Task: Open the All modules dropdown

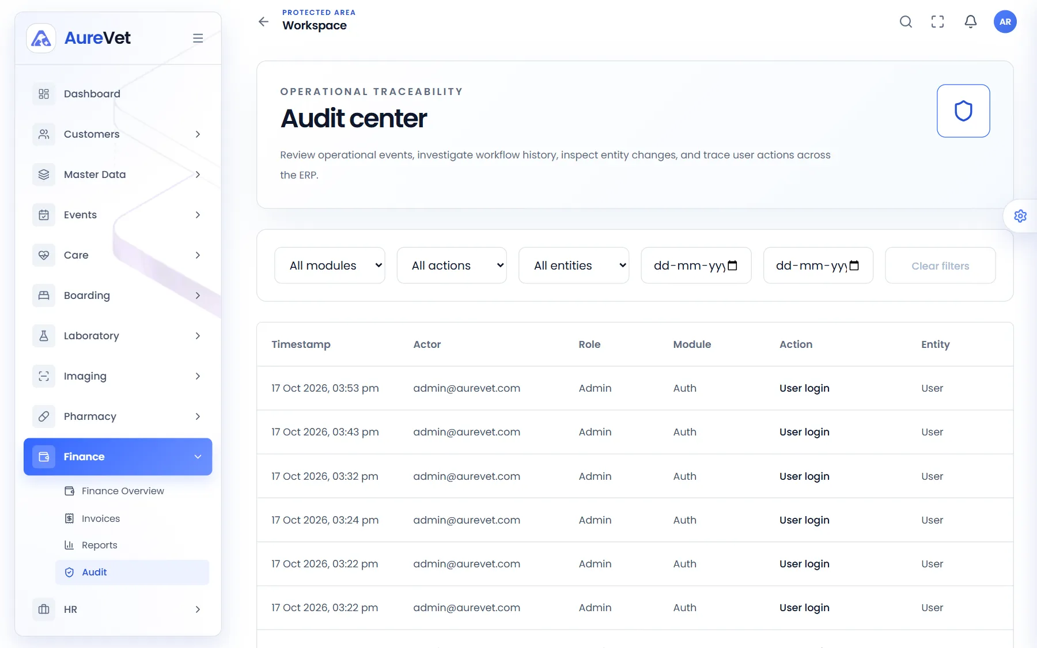Action: point(330,266)
